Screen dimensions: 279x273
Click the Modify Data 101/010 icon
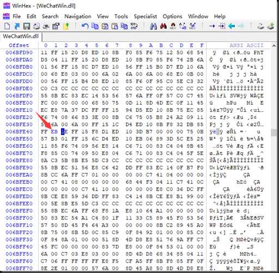pos(134,26)
